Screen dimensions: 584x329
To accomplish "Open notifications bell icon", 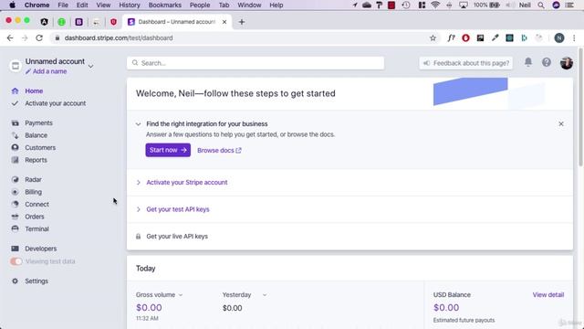I will 527,62.
